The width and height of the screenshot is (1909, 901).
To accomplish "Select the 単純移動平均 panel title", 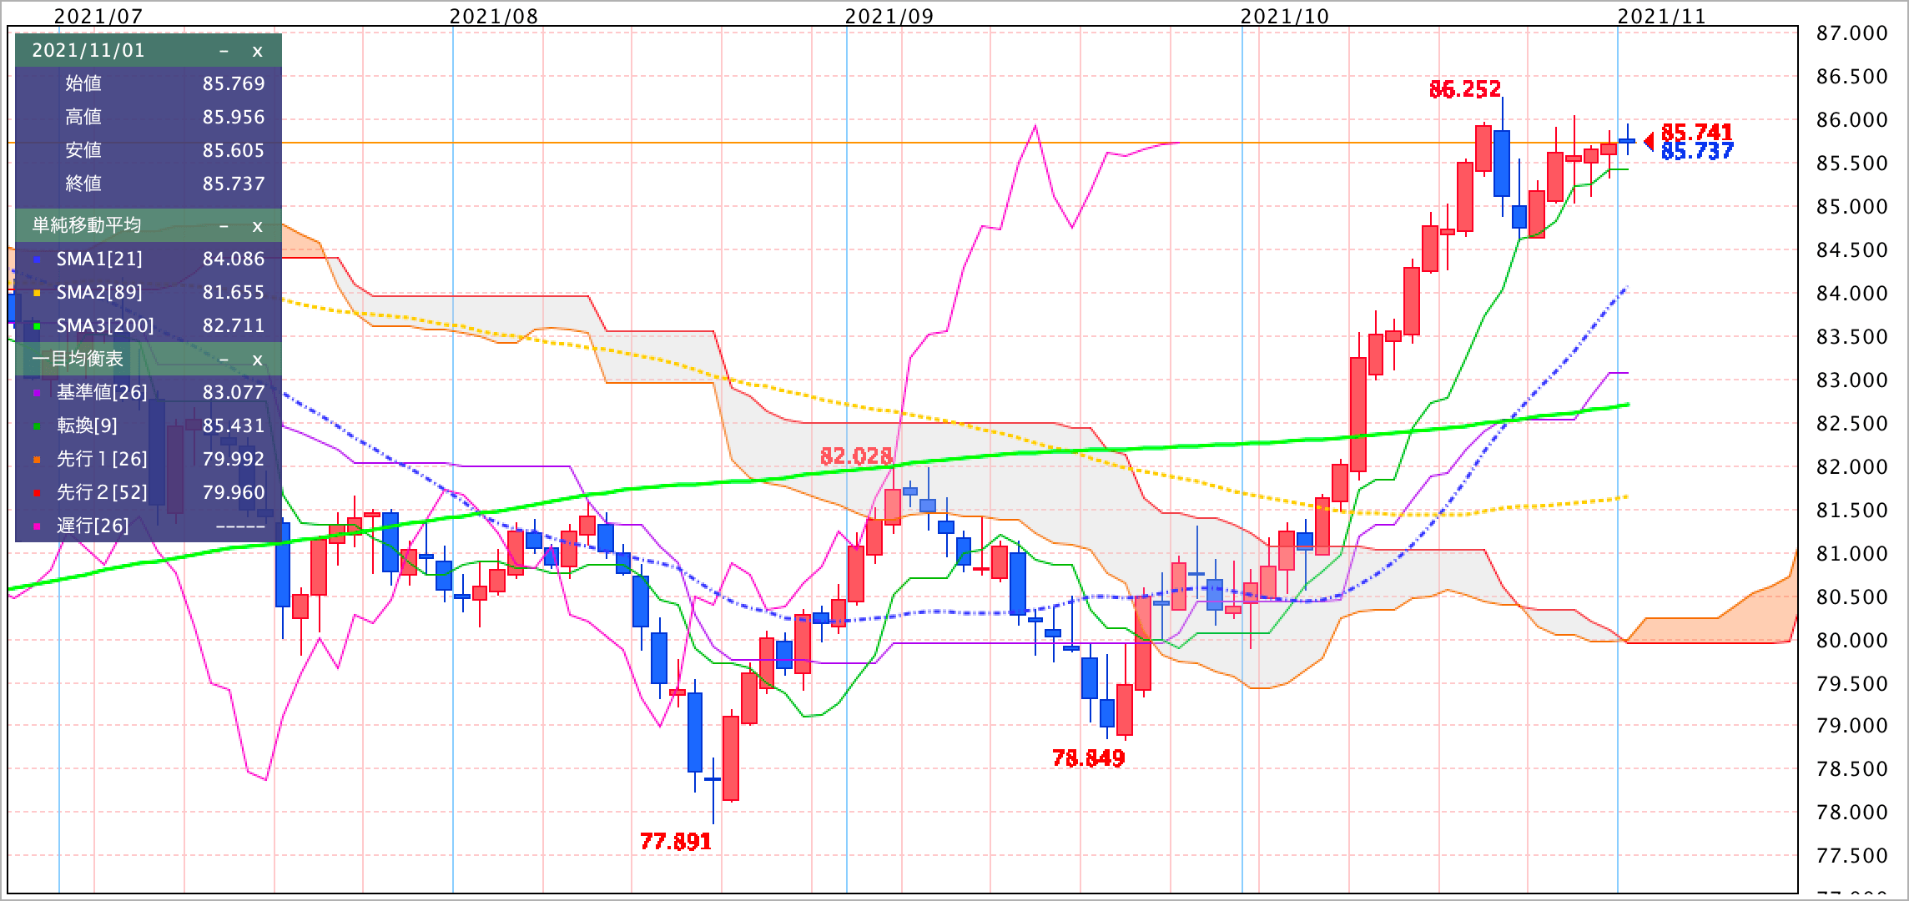I will 87,225.
